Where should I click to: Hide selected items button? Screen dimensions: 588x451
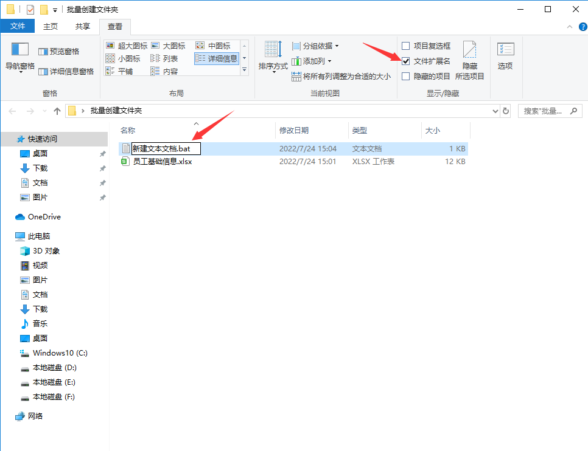(469, 60)
